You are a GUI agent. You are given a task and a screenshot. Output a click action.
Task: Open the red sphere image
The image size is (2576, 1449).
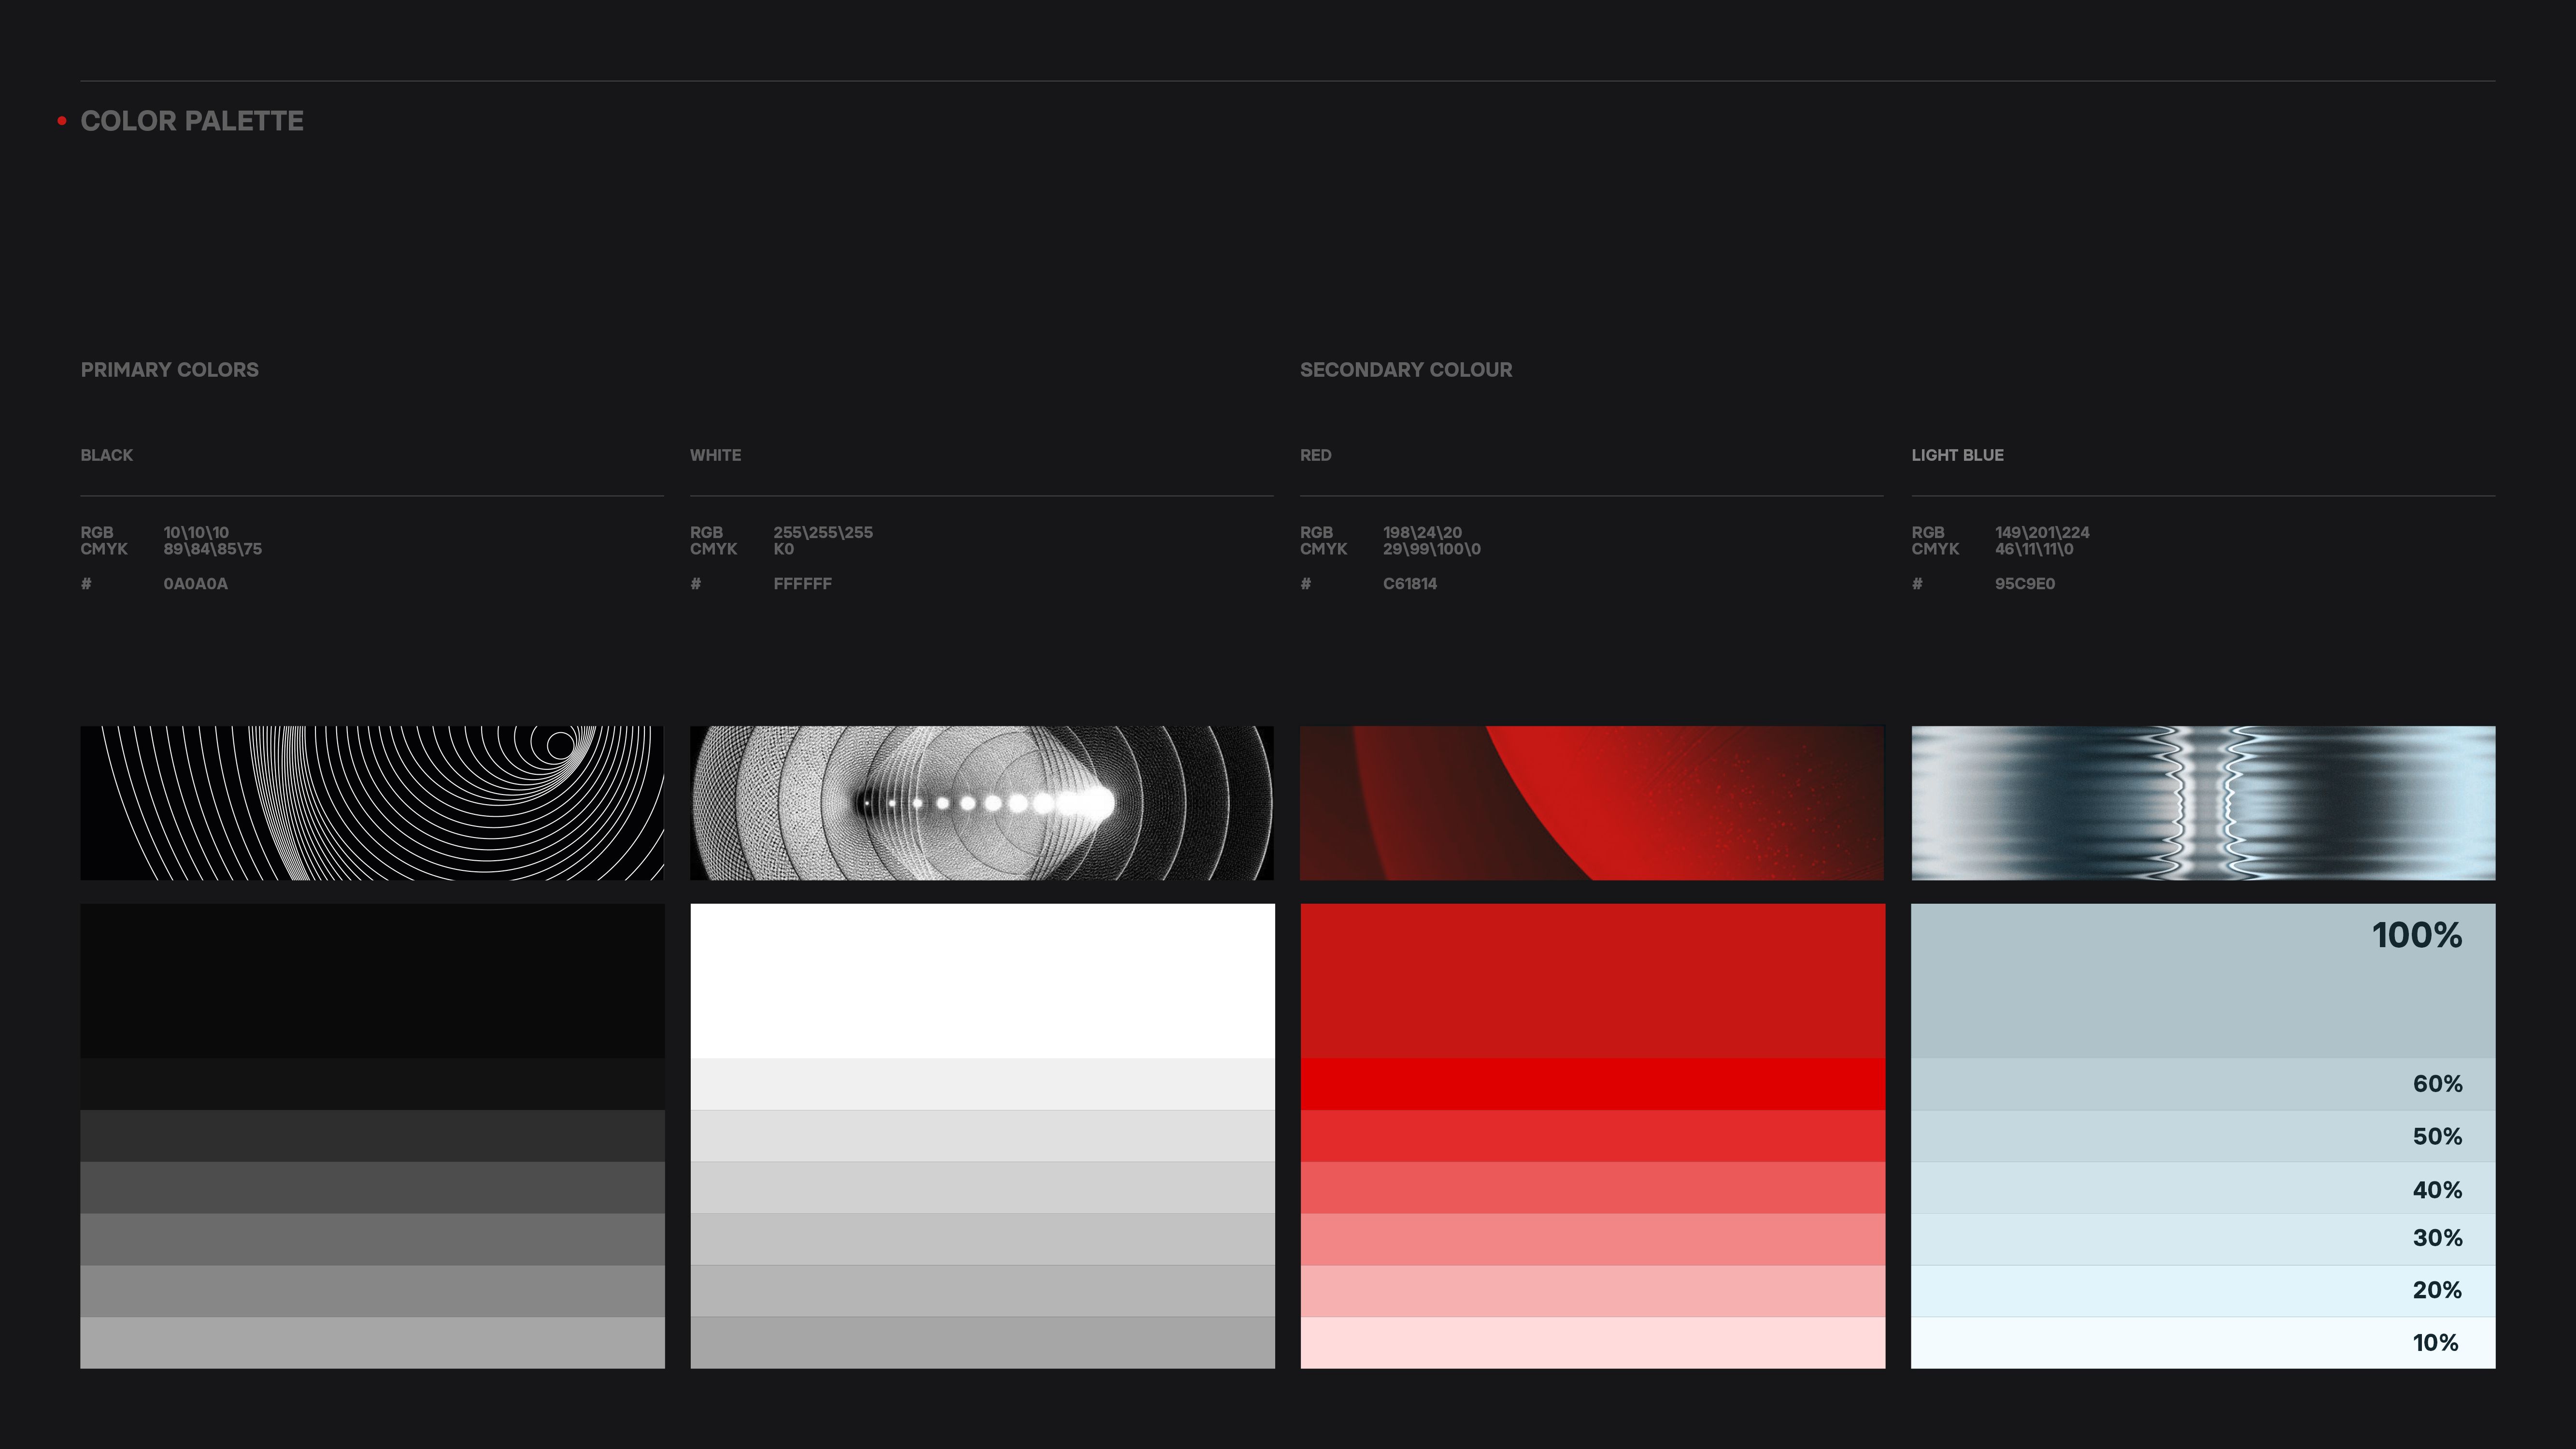coord(1591,803)
